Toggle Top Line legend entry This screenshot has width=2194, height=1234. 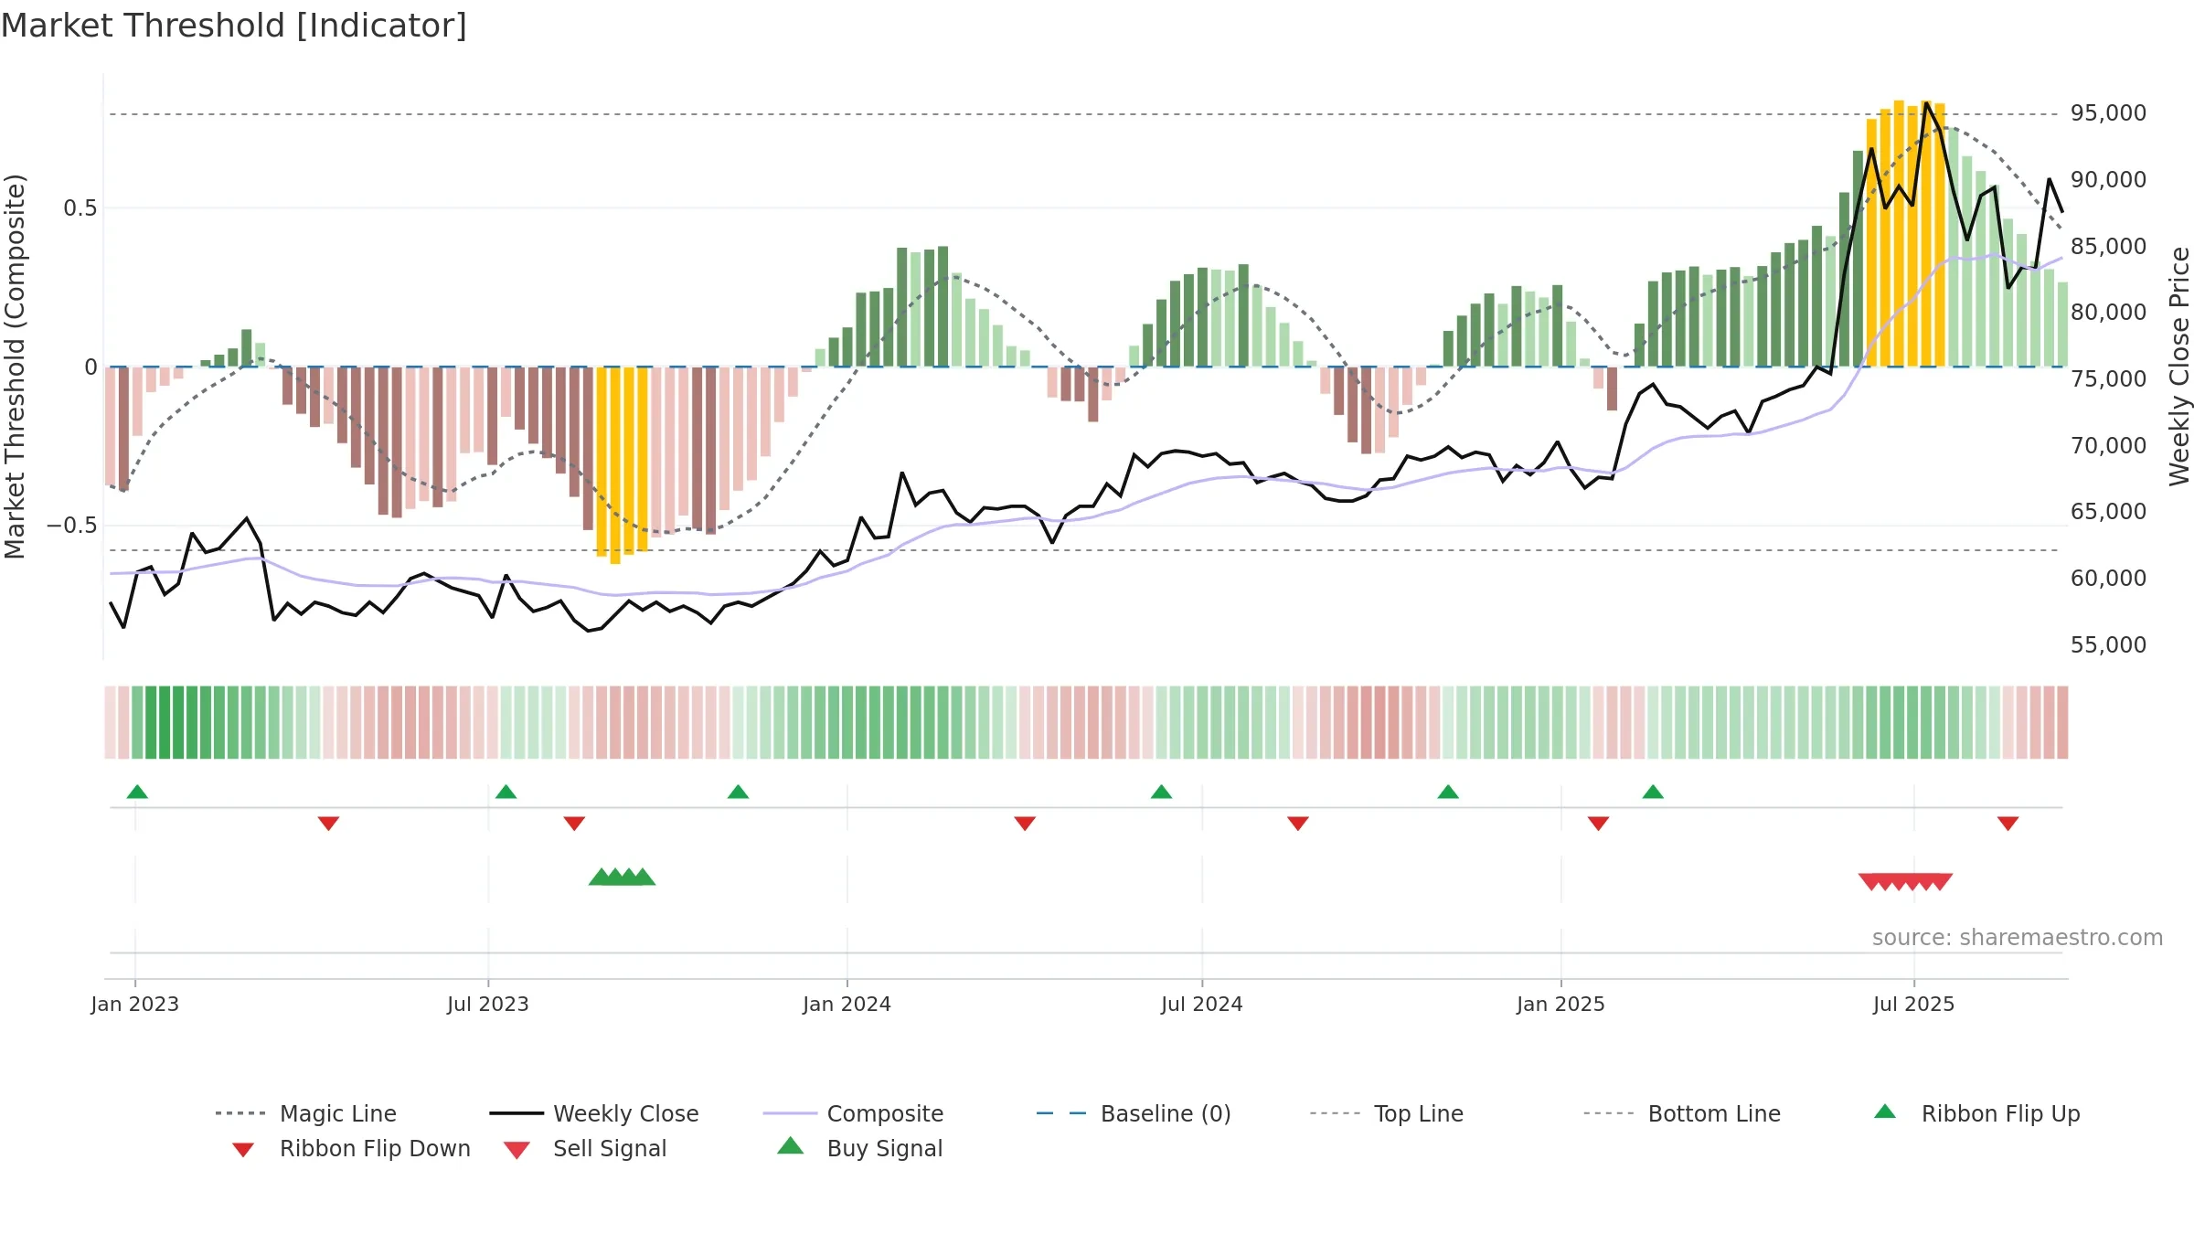pyautogui.click(x=1386, y=1113)
